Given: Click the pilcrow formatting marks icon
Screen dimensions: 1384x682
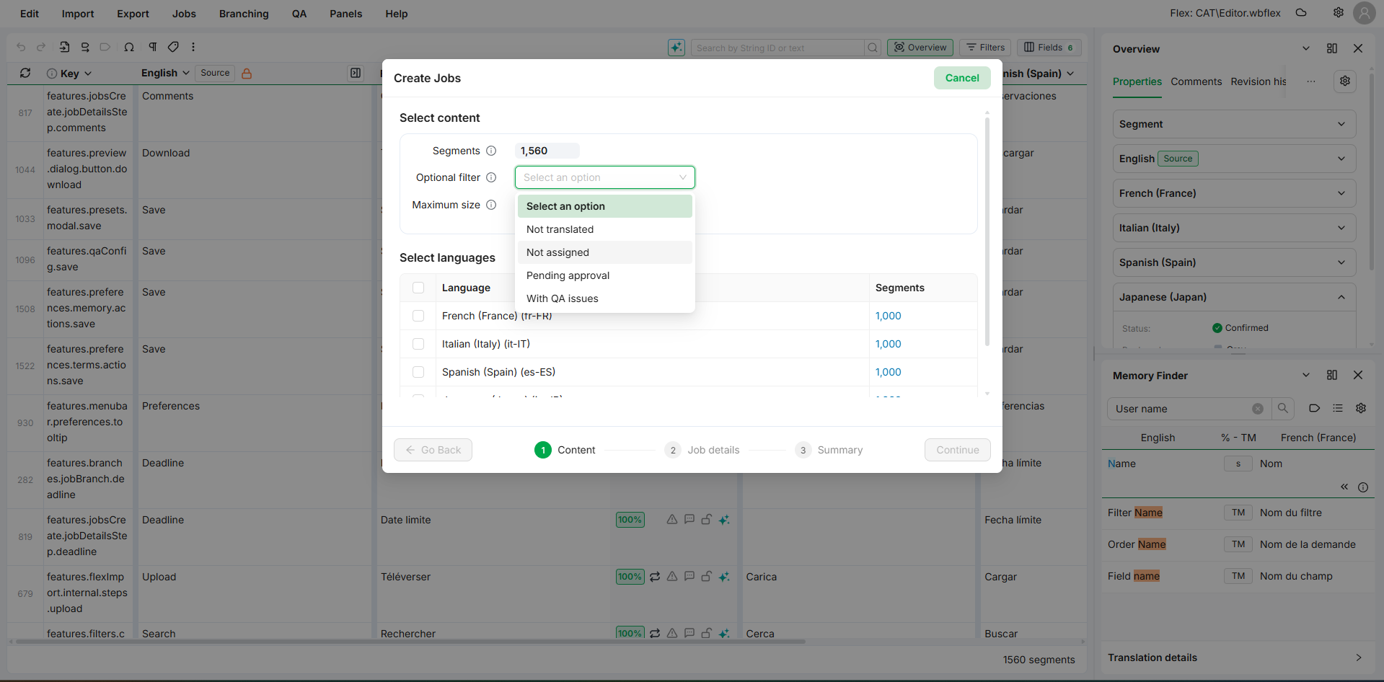Looking at the screenshot, I should point(152,47).
